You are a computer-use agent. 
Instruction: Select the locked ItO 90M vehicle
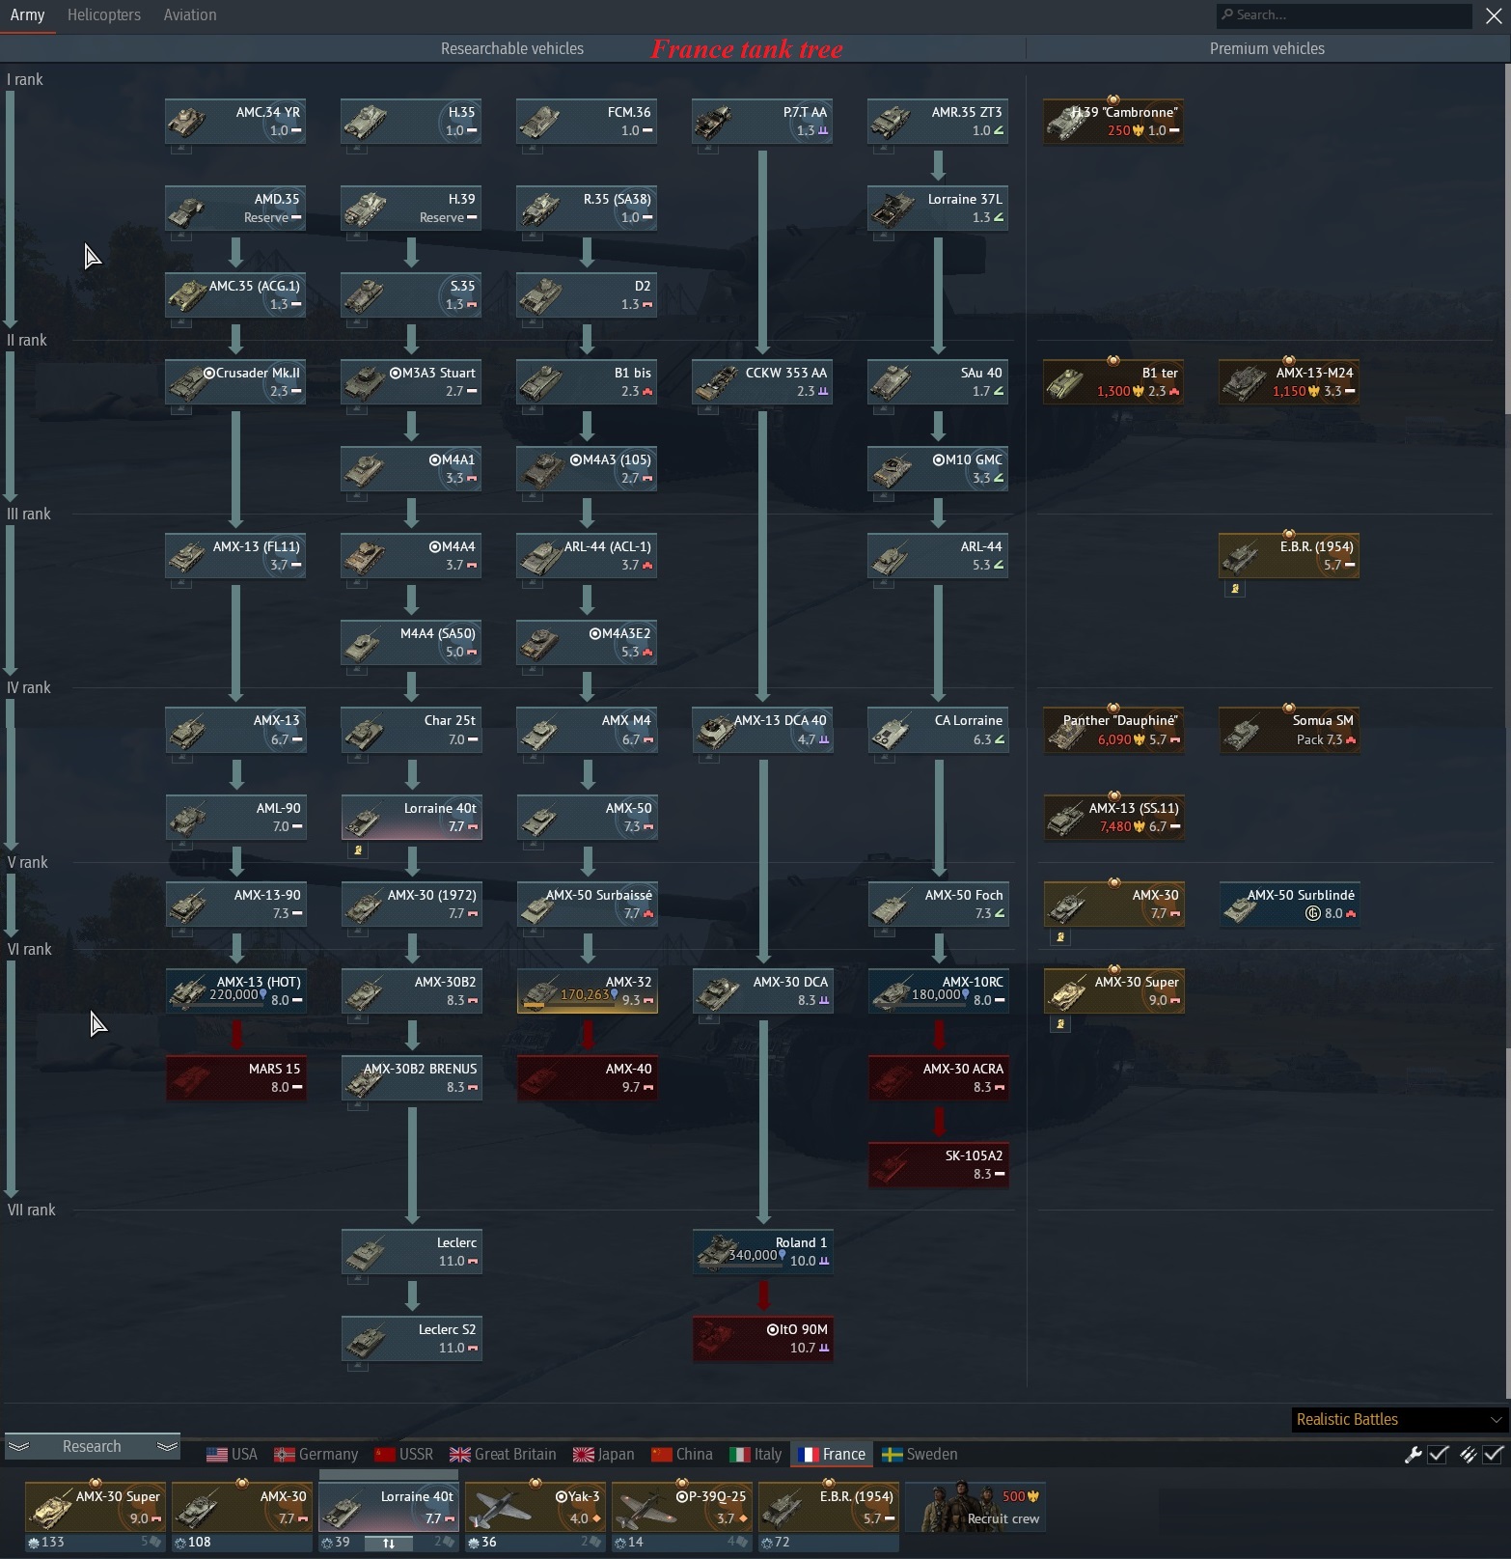pyautogui.click(x=763, y=1338)
